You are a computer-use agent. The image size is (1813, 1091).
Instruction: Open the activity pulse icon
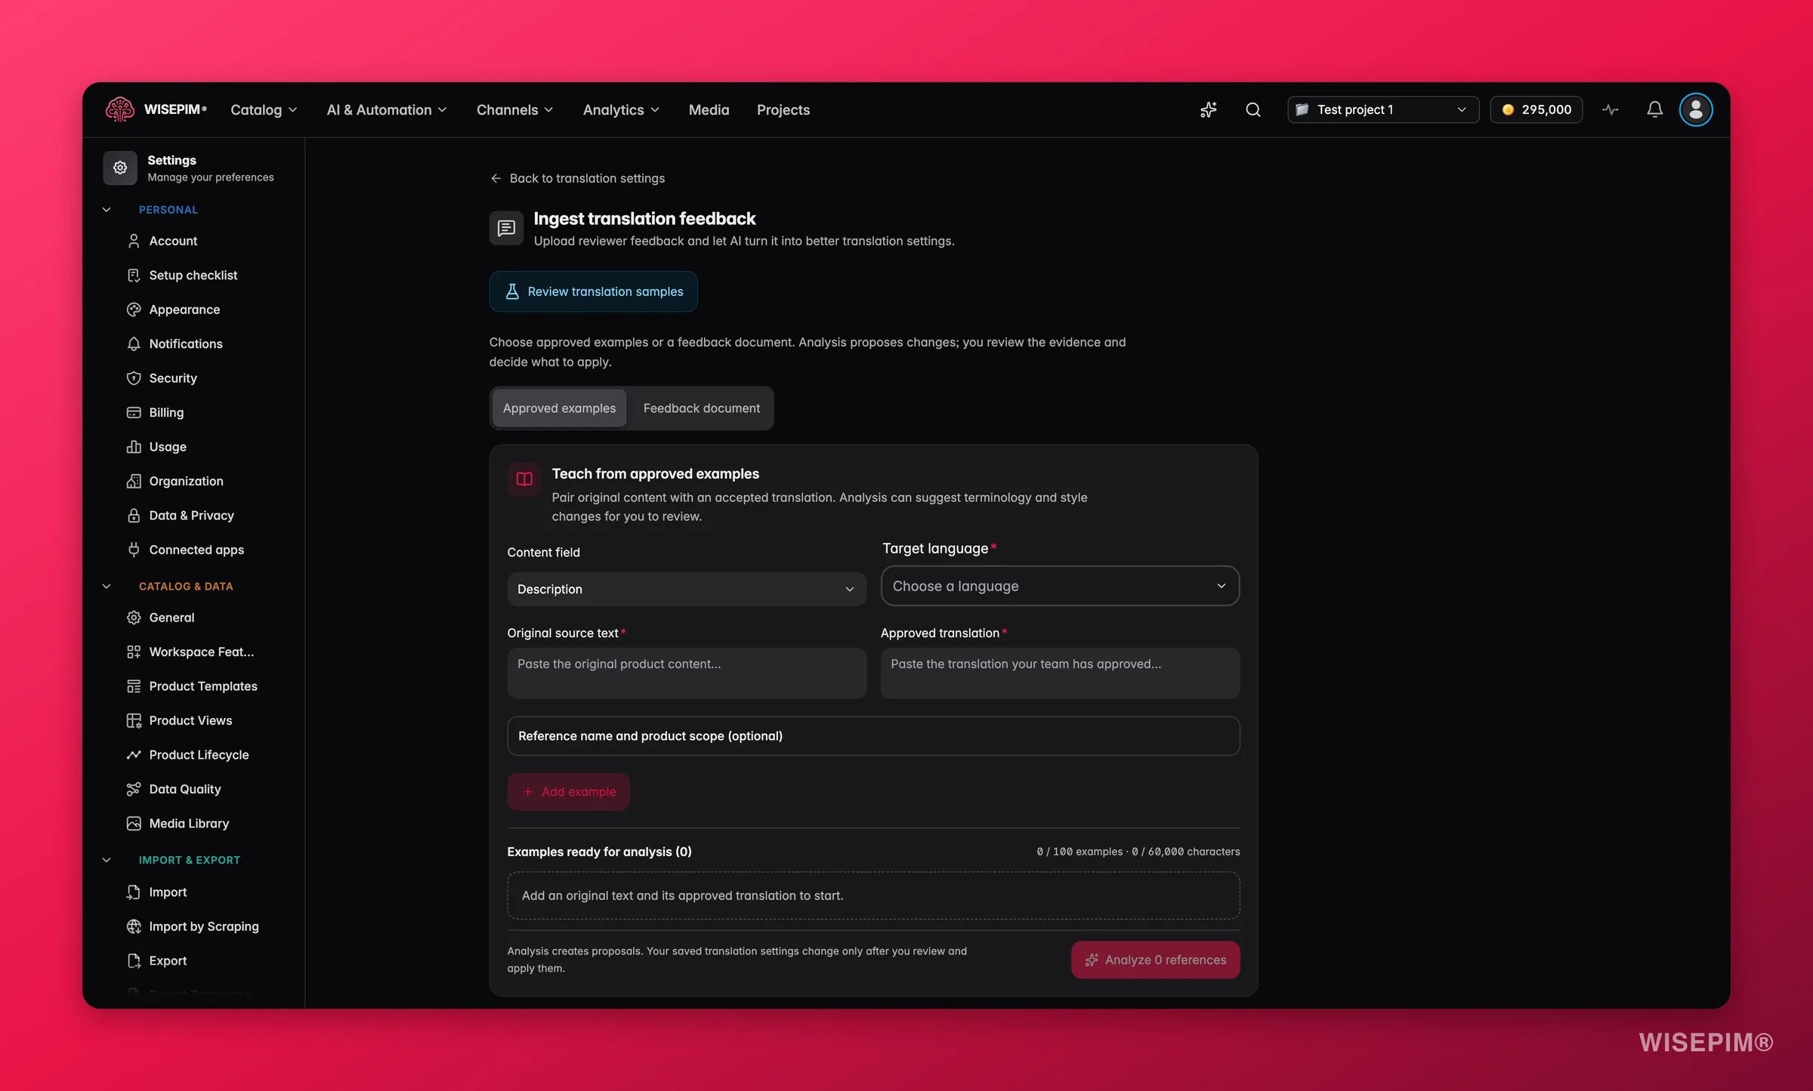[1611, 109]
